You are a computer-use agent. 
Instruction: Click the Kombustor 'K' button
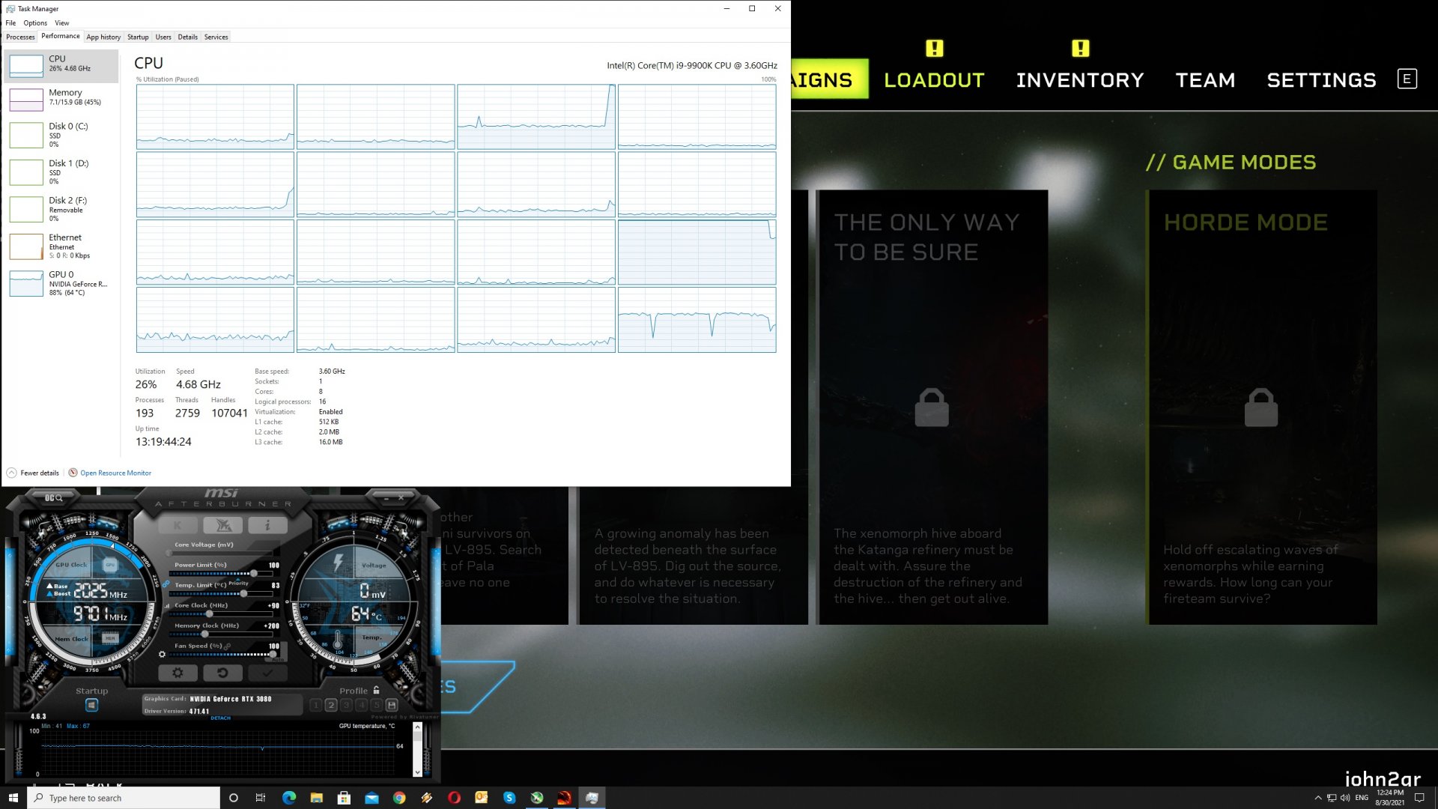tap(178, 525)
